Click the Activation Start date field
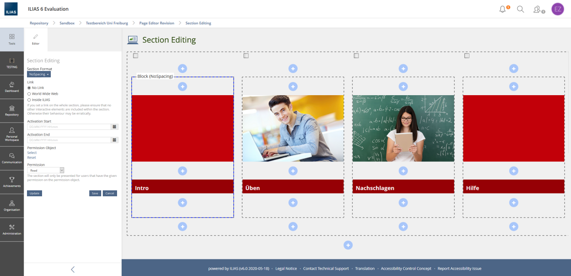Viewport: 571px width, 276px height. (x=69, y=127)
